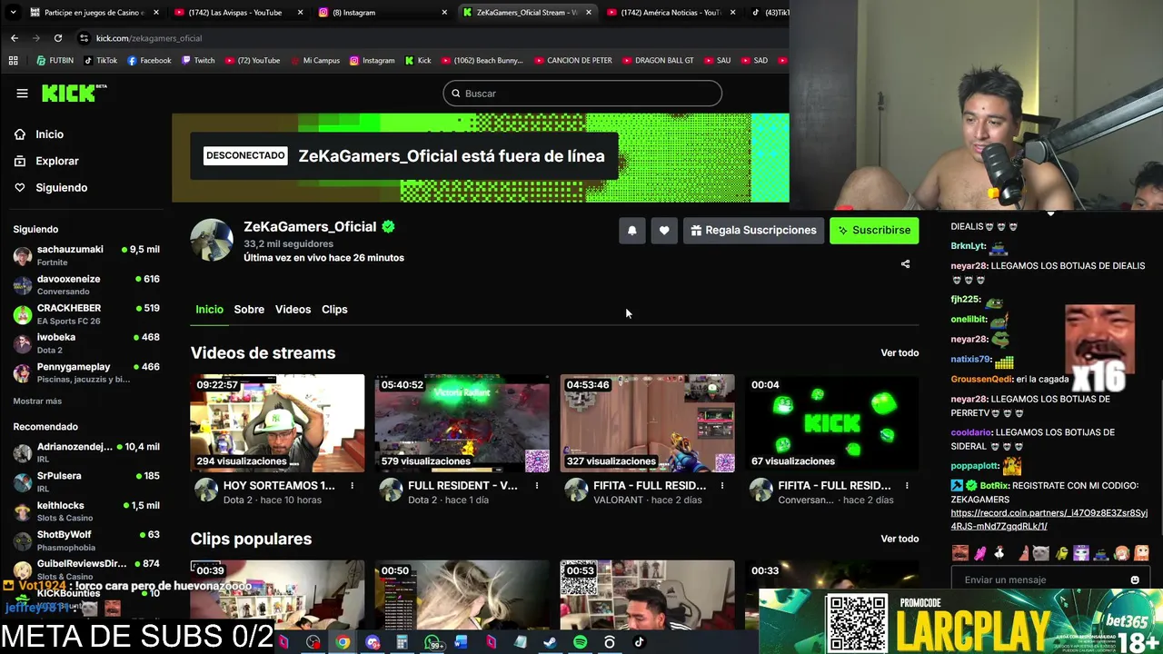Viewport: 1163px width, 654px height.
Task: Play the 00:04 Kick logo video thumbnail
Action: [831, 423]
